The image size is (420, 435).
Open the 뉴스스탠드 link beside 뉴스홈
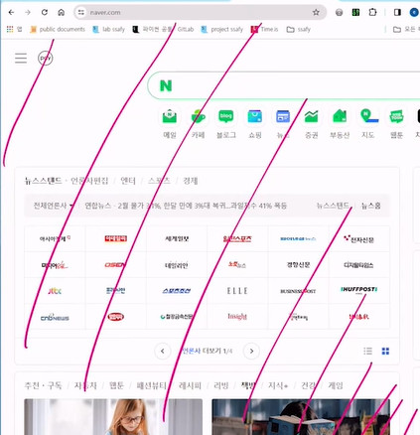(x=333, y=206)
